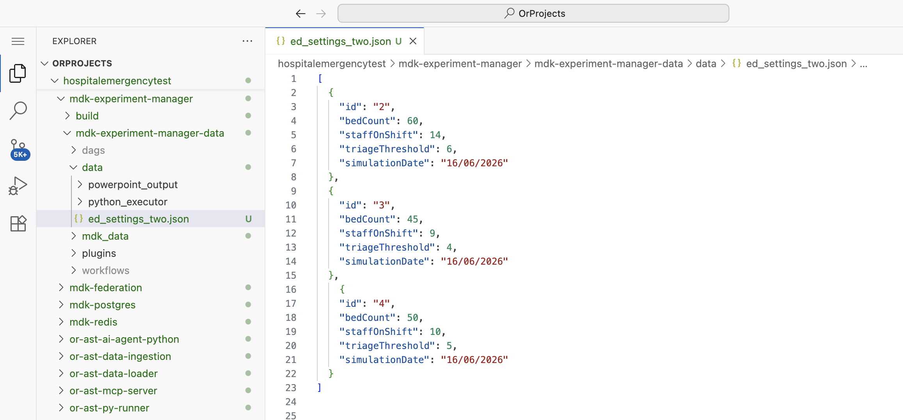Go forward using the right arrow
Image resolution: width=903 pixels, height=420 pixels.
coord(321,14)
